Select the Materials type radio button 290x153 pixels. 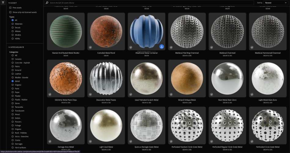pyautogui.click(x=13, y=24)
